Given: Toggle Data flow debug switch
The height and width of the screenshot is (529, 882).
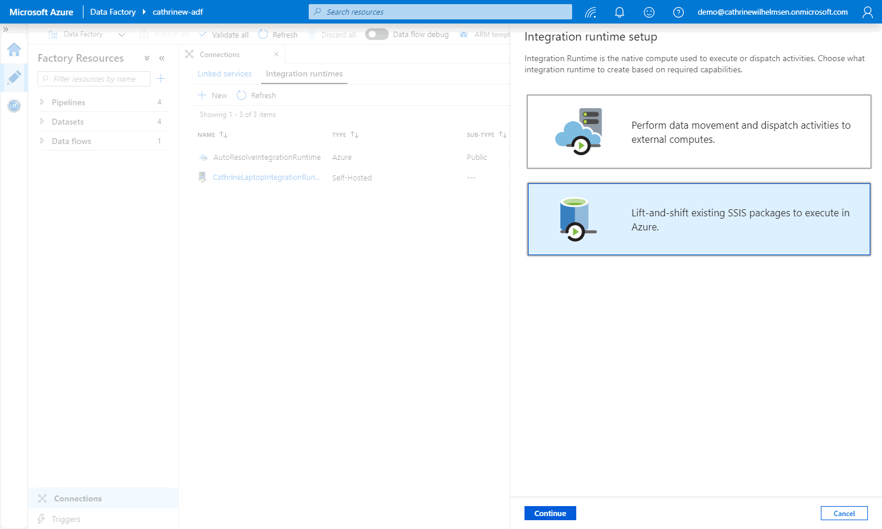Looking at the screenshot, I should click(x=376, y=35).
